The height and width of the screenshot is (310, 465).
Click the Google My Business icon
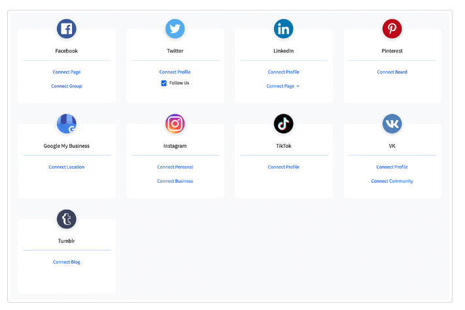[67, 124]
